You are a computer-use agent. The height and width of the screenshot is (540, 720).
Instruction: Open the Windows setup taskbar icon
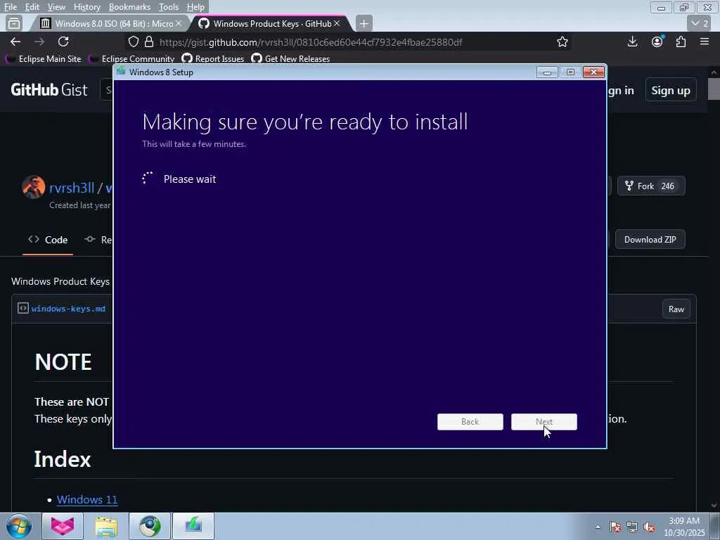(x=193, y=526)
